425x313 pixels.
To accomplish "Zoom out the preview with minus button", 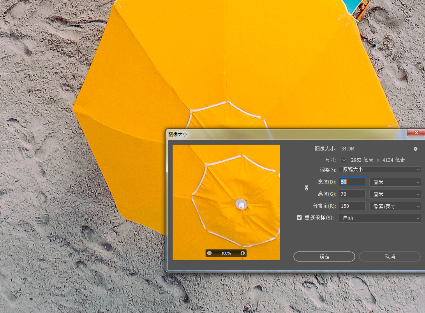I will (x=209, y=253).
